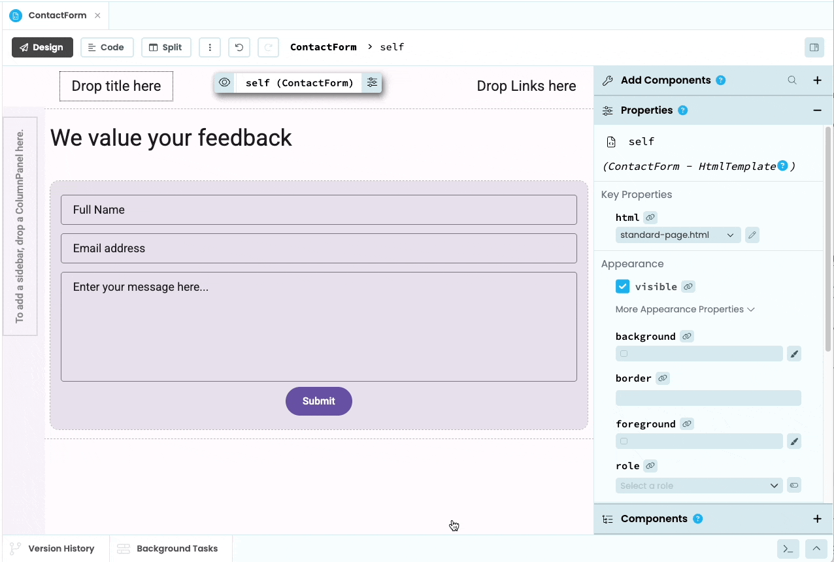Toggle the background color checkbox
The height and width of the screenshot is (562, 834).
(x=624, y=354)
